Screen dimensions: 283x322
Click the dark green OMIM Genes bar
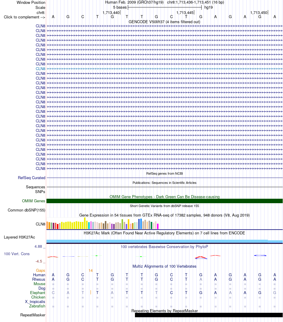(x=164, y=201)
